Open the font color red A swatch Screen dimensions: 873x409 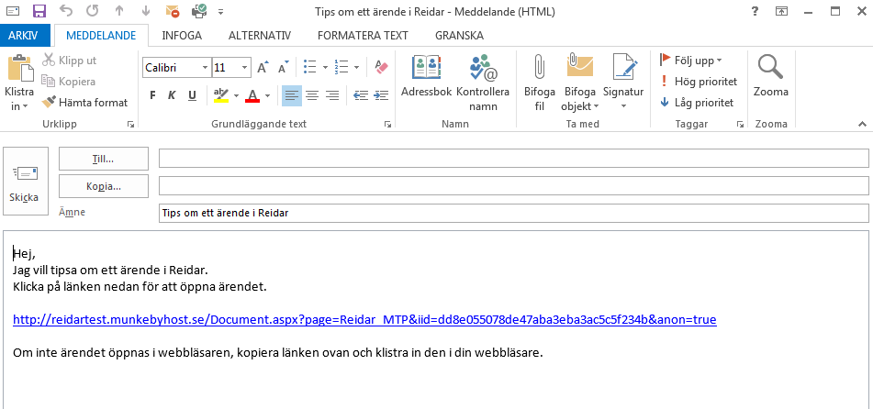pos(252,95)
